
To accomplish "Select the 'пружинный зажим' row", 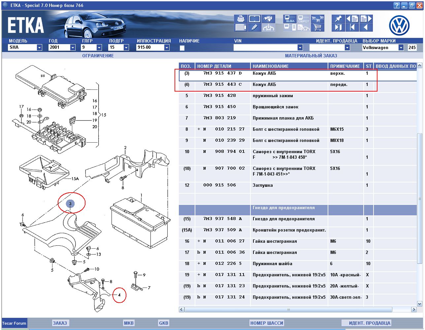I will (x=298, y=98).
